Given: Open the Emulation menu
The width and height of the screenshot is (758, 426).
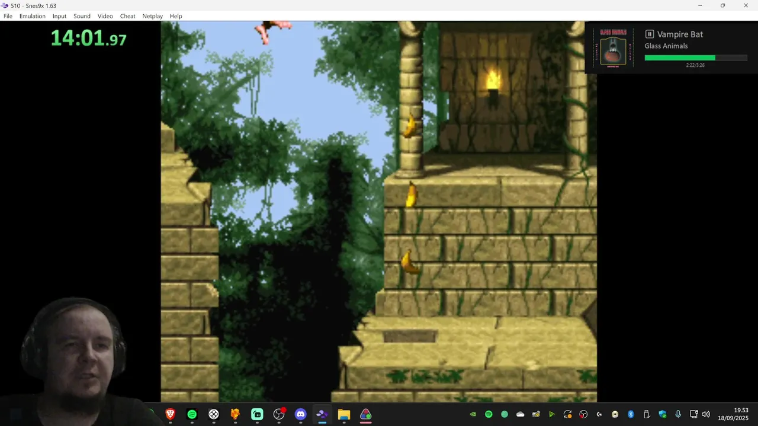Looking at the screenshot, I should tap(32, 16).
